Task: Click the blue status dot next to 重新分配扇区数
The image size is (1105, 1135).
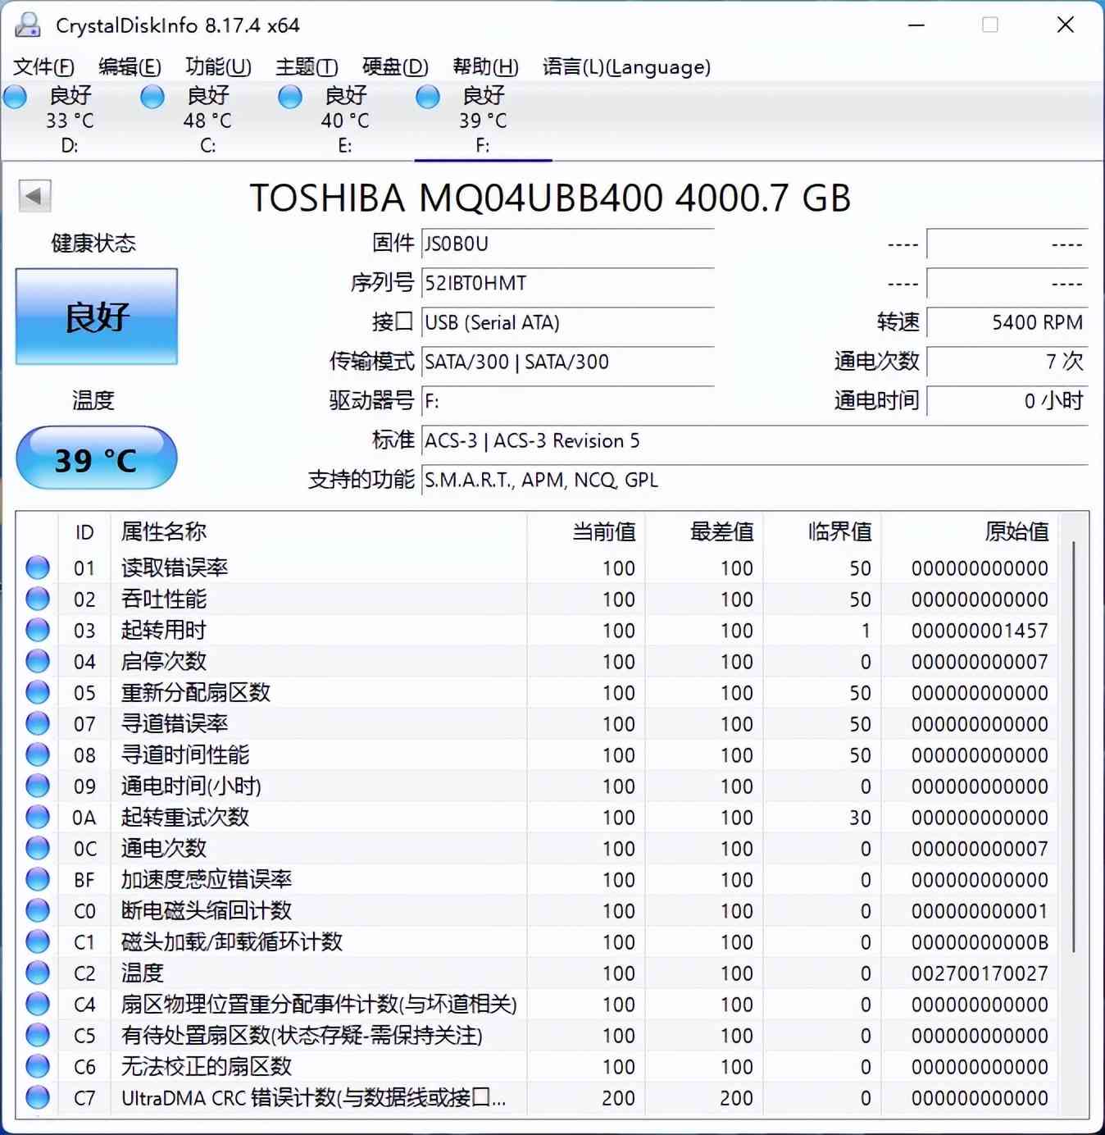Action: 37,692
